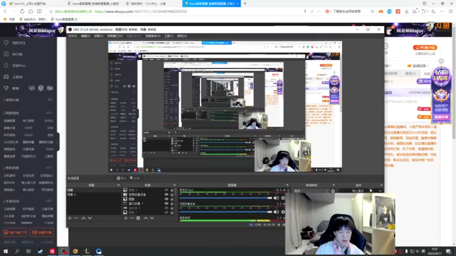Go to browser home page icon
This screenshot has height=256, width=456.
pos(31,11)
